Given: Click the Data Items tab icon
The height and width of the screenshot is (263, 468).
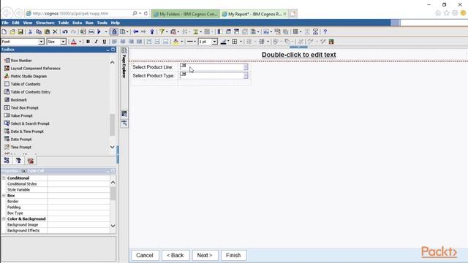Looking at the screenshot, I should click(18, 161).
